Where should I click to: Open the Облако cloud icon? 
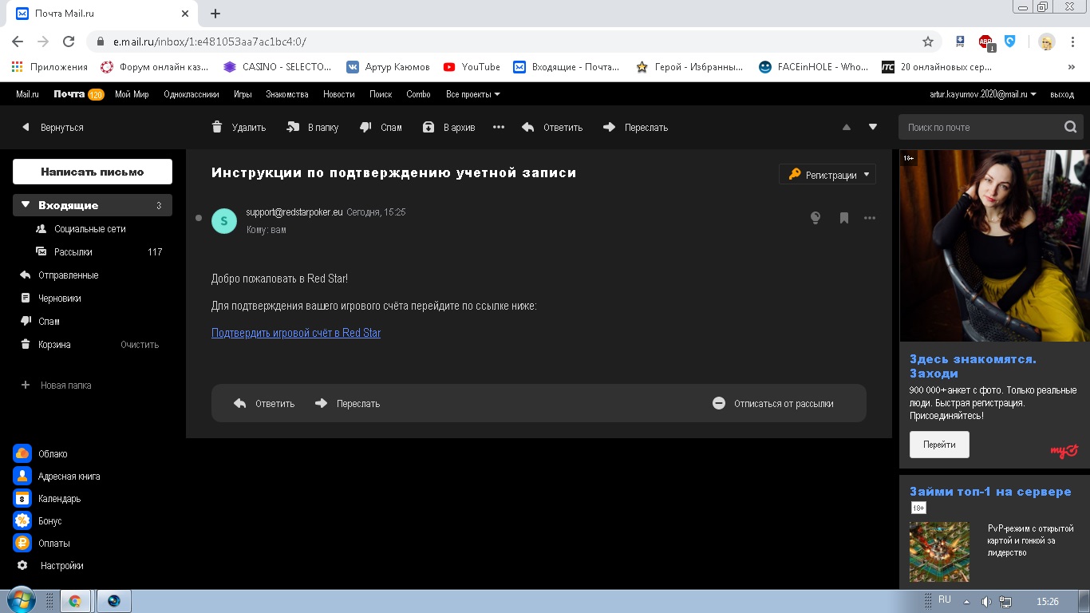tap(22, 453)
